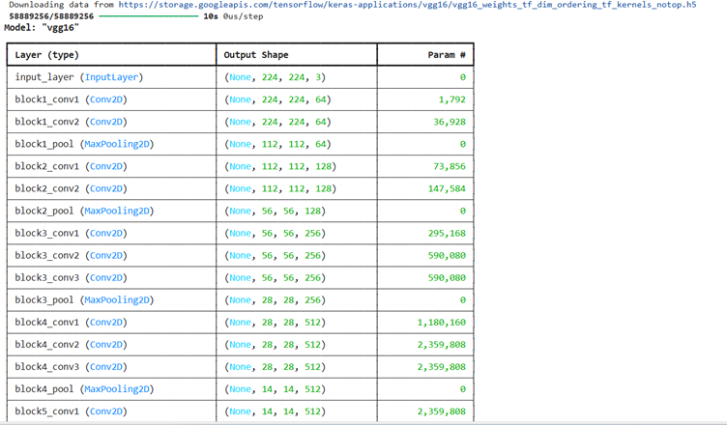Click the "Param #" column header
The height and width of the screenshot is (425, 727).
[x=446, y=55]
